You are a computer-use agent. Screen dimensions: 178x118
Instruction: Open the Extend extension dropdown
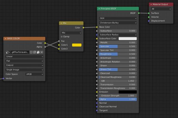[x=24, y=65]
